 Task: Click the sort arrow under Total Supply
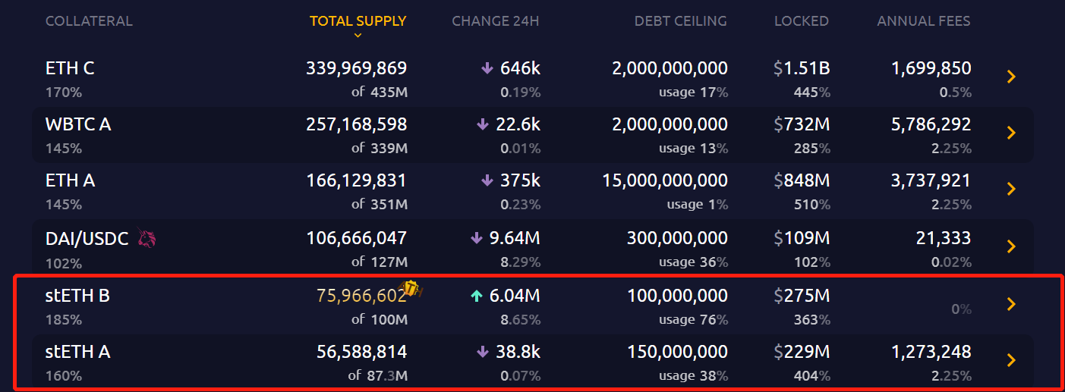[358, 35]
